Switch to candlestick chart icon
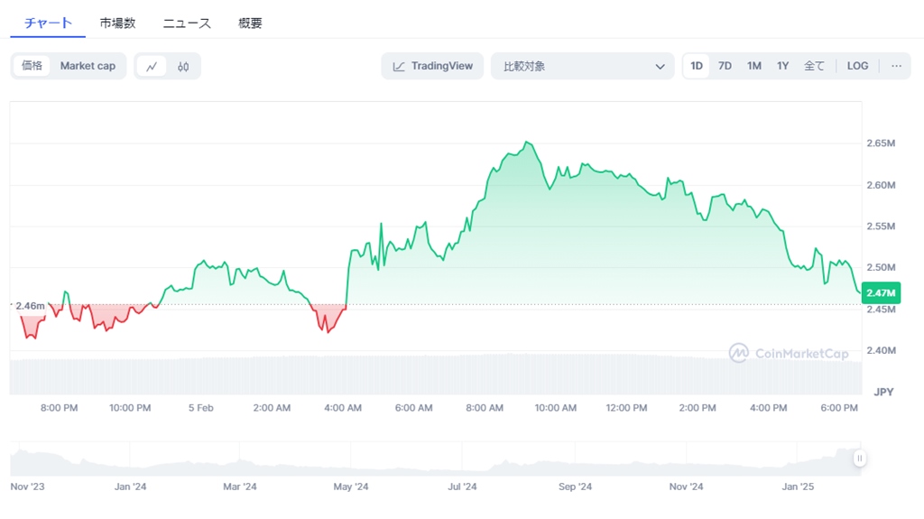 point(183,66)
